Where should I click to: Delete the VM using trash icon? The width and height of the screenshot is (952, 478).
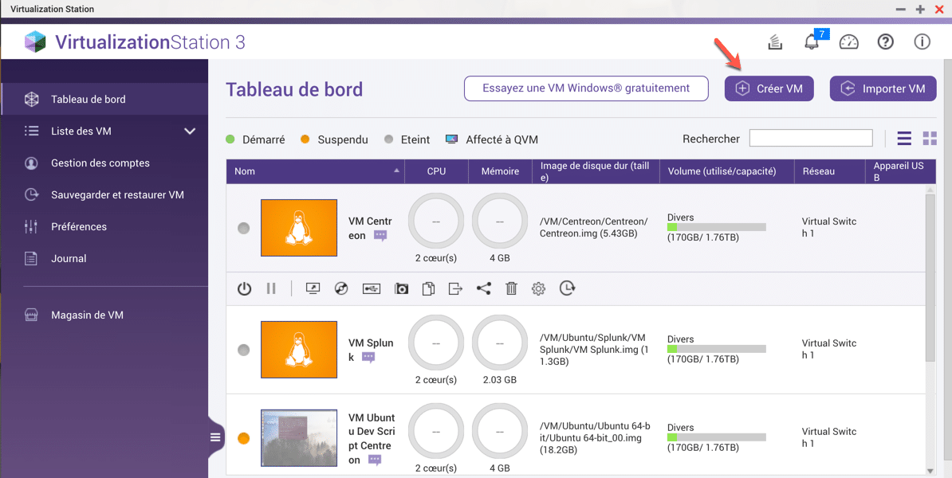(511, 288)
